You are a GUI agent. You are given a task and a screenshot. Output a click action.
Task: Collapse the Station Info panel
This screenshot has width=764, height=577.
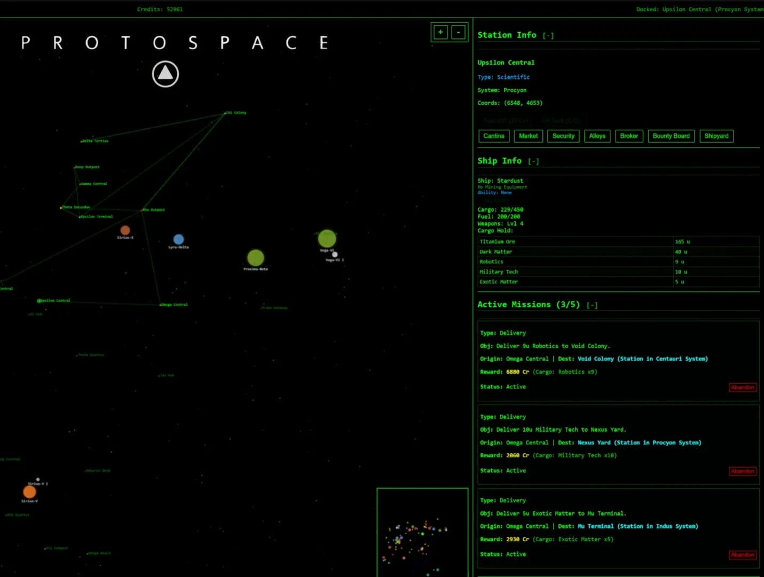[x=549, y=35]
